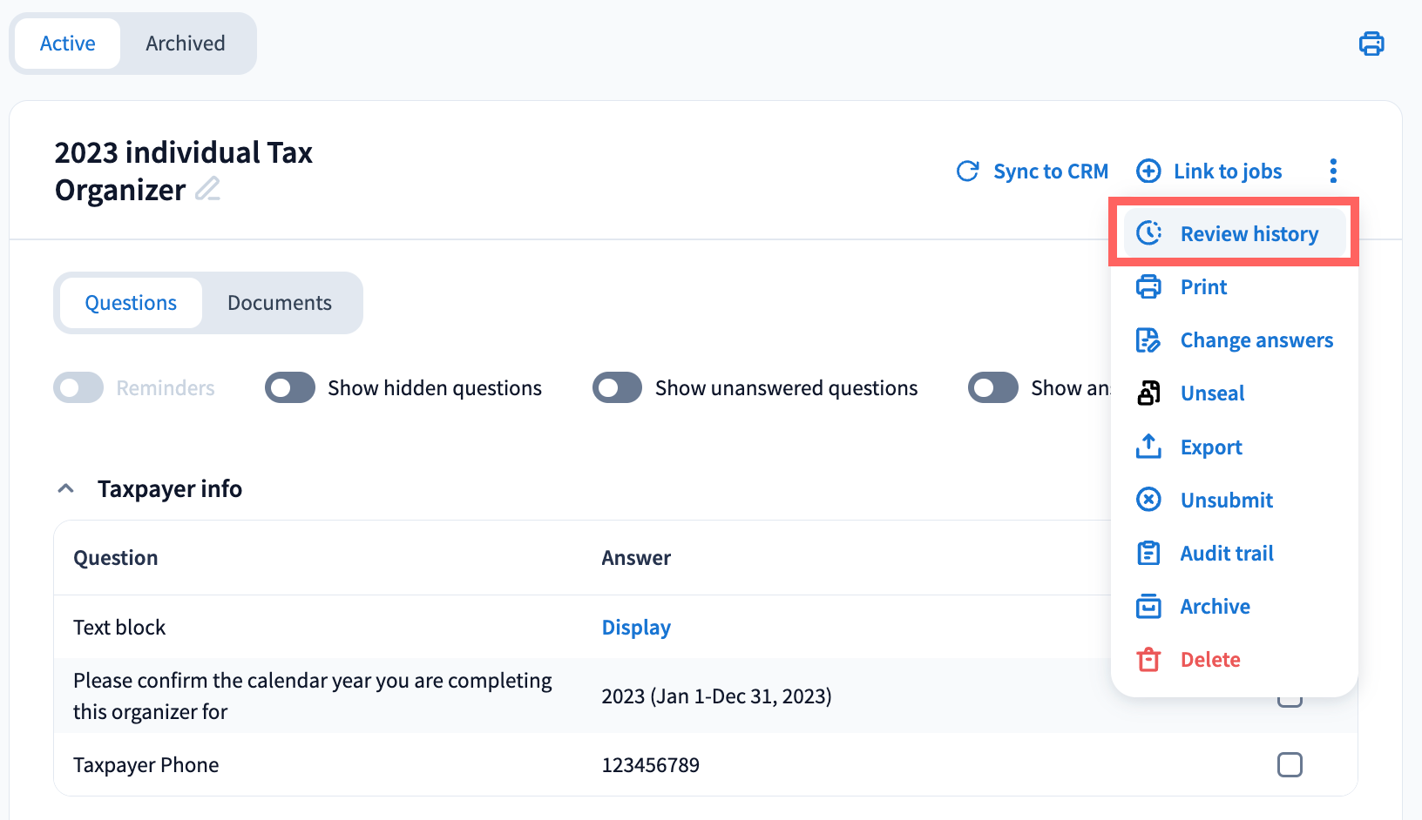Toggle Show hidden questions switch
Viewport: 1422px width, 820px height.
click(x=290, y=388)
